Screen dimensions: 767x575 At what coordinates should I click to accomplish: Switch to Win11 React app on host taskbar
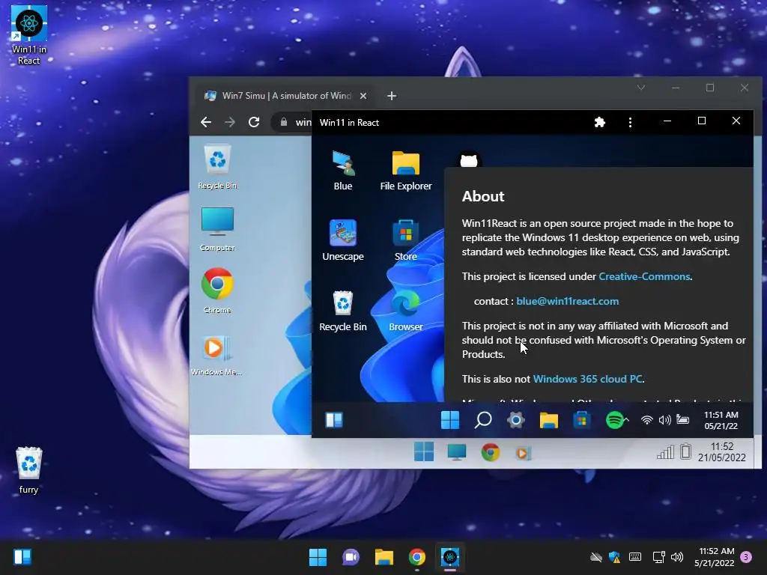[450, 557]
